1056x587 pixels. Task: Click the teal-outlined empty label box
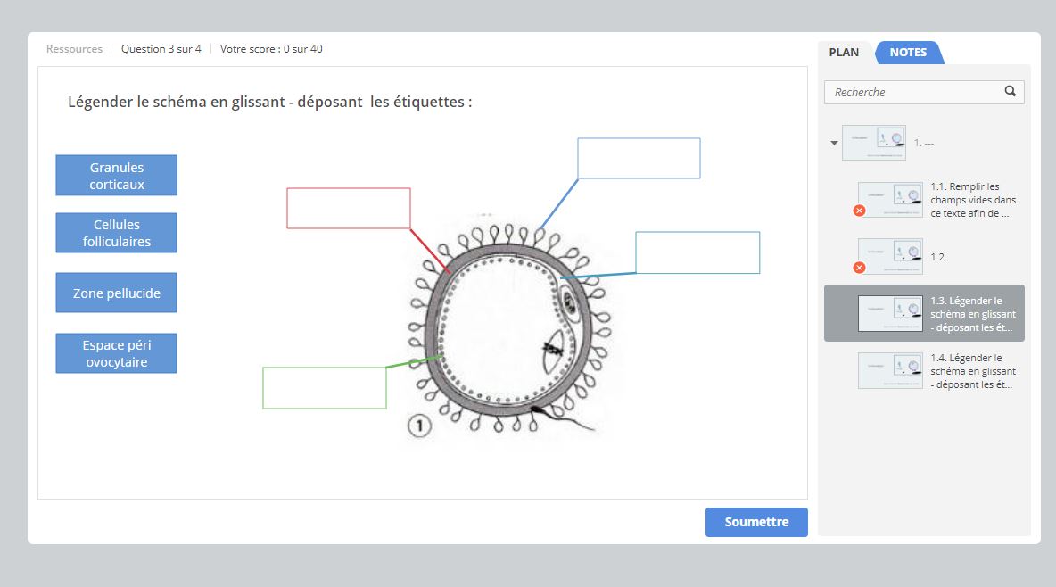(697, 252)
